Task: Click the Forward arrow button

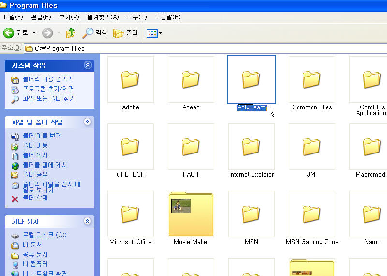Action: click(x=47, y=33)
